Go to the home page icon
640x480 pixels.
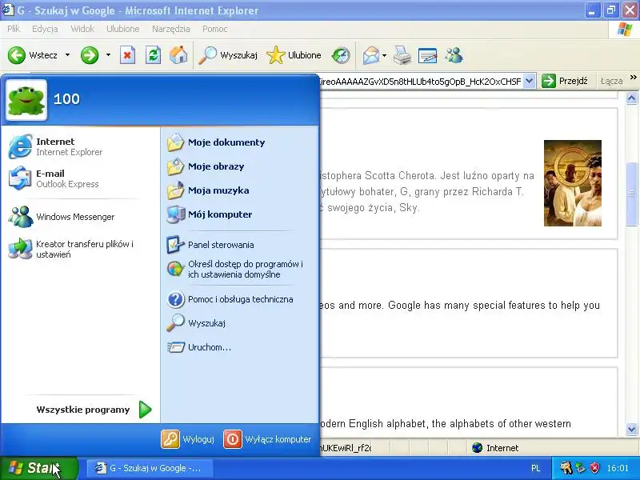coord(178,55)
